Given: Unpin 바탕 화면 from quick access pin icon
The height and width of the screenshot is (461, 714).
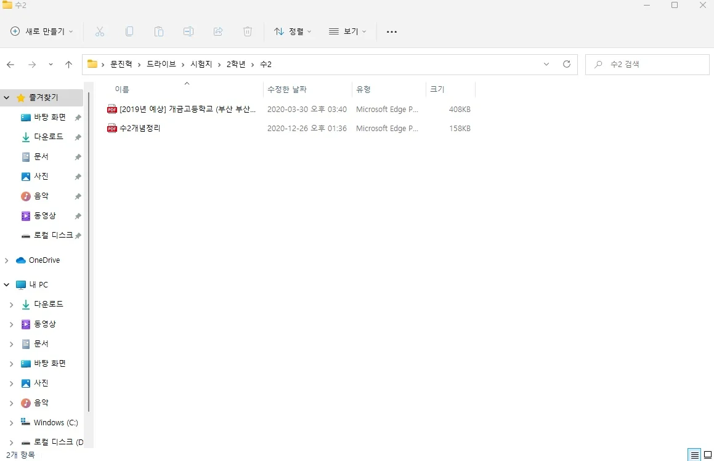Looking at the screenshot, I should point(78,118).
